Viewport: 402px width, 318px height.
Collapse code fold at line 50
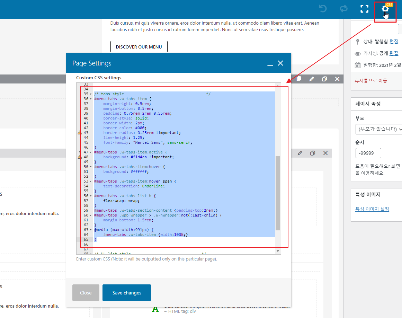click(90, 167)
